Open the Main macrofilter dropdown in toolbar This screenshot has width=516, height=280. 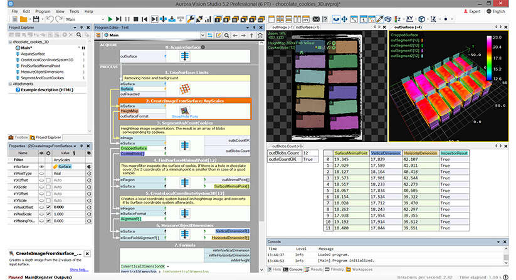coord(103,19)
